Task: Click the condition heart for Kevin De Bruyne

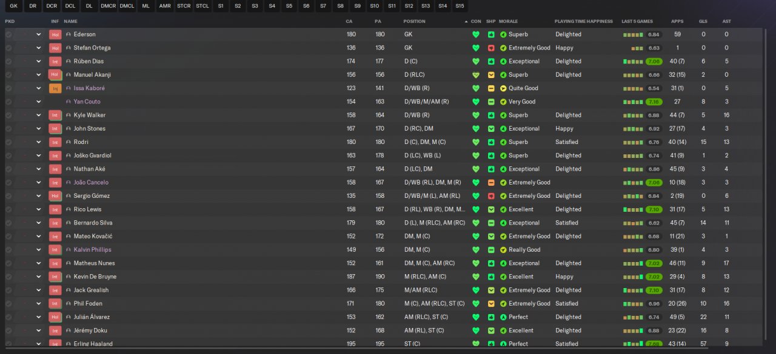Action: click(476, 277)
